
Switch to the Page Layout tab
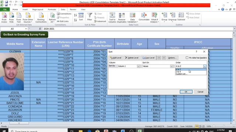point(38,10)
